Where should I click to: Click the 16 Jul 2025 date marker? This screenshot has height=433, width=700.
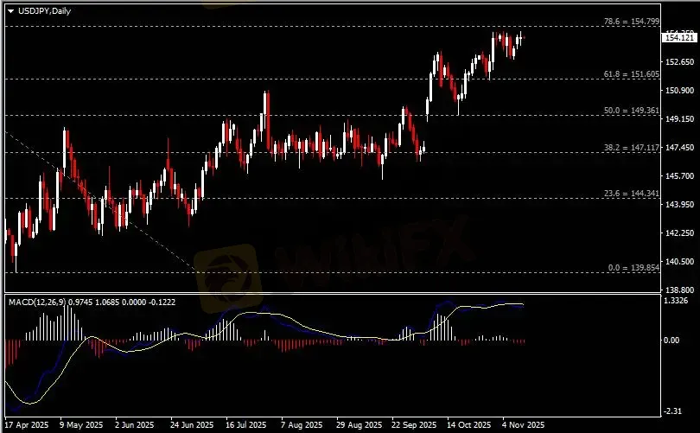242,425
